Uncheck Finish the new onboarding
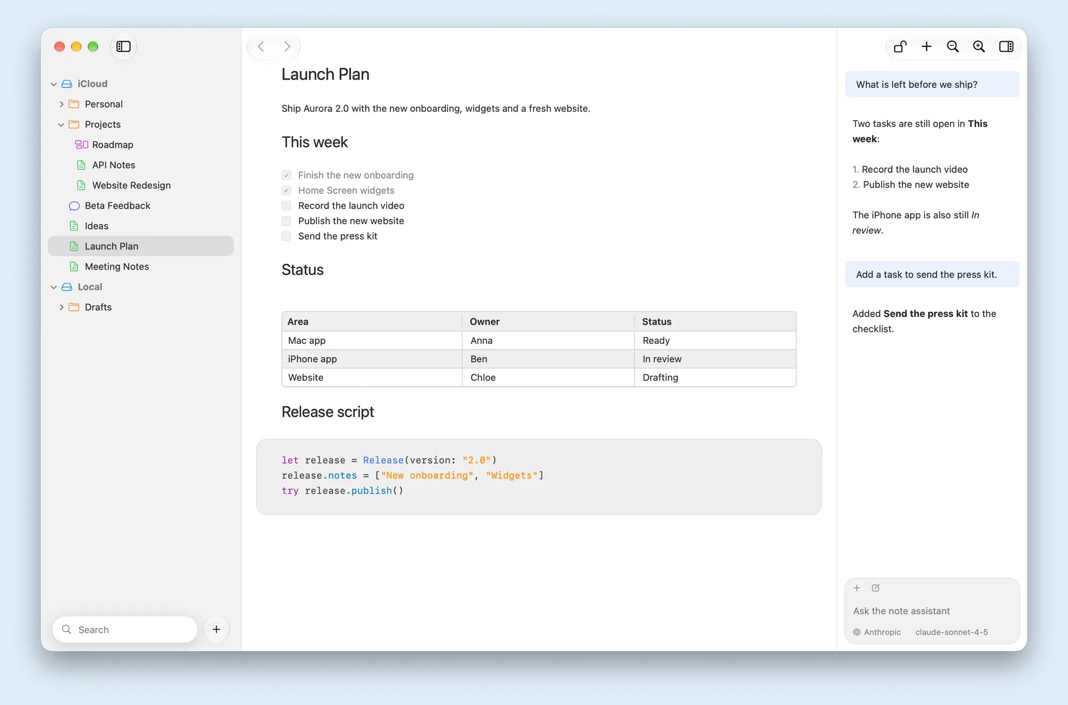 286,175
